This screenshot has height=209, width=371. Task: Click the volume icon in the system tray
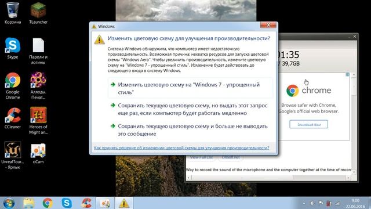click(312, 203)
